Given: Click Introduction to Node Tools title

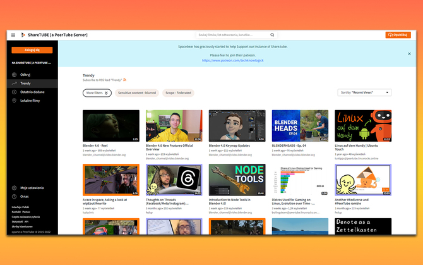Looking at the screenshot, I should [230, 202].
